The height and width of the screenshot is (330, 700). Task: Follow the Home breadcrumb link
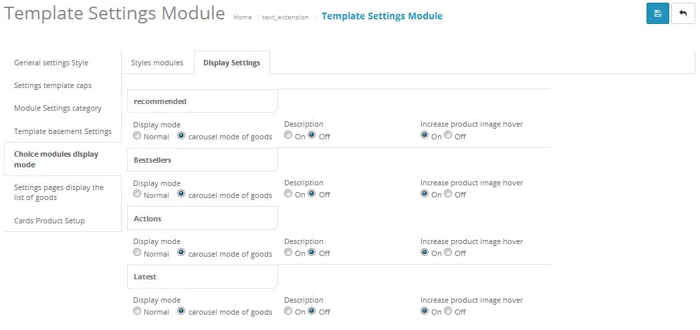point(243,17)
